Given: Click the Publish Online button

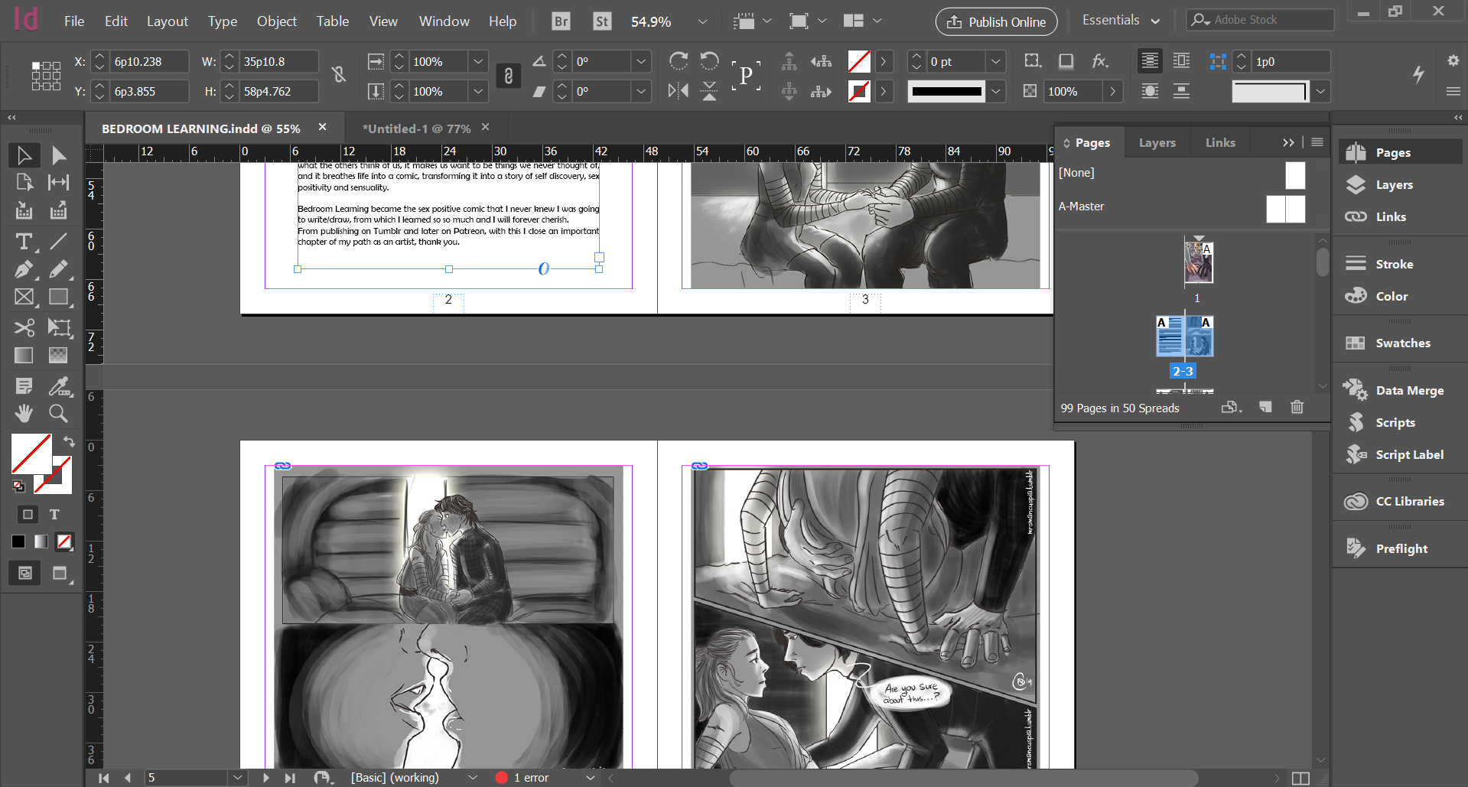Looking at the screenshot, I should [996, 21].
